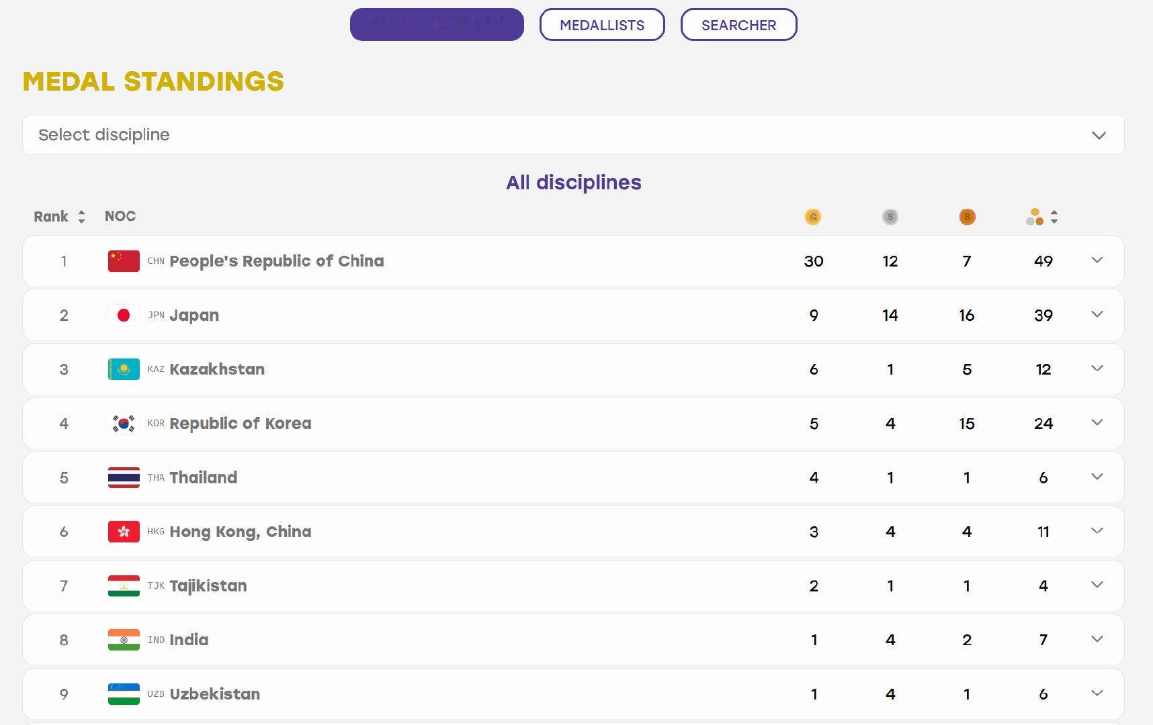Screen dimensions: 1153x725
Task: Click the IND country code
Action: [156, 640]
